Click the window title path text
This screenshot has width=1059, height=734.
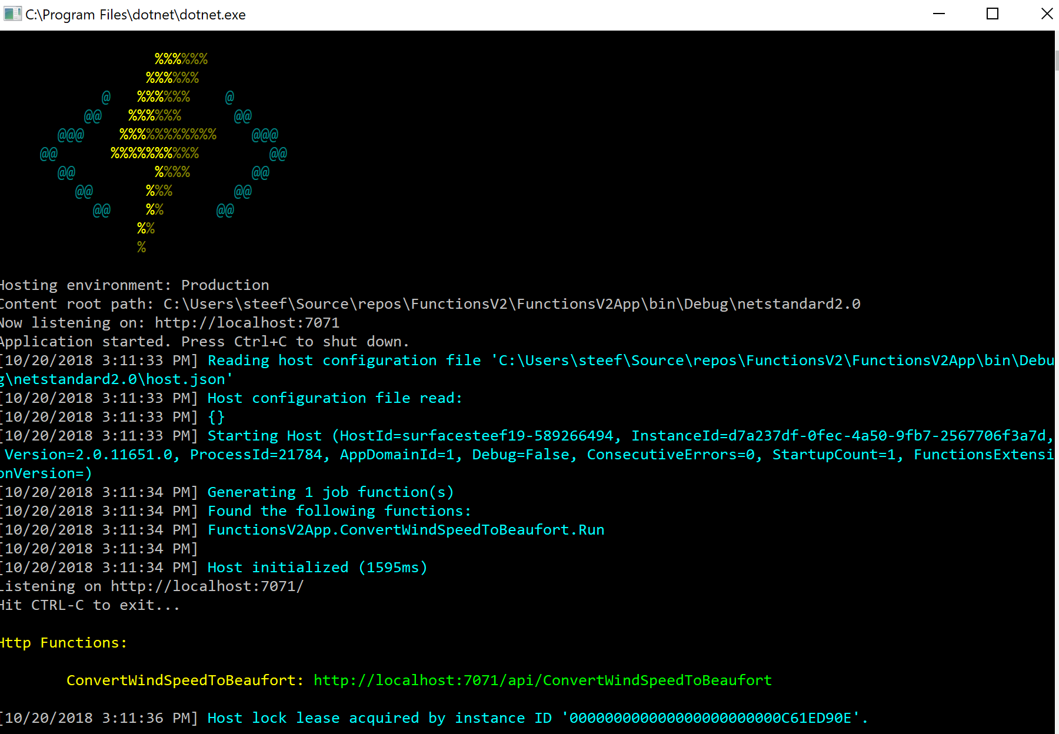pos(135,15)
